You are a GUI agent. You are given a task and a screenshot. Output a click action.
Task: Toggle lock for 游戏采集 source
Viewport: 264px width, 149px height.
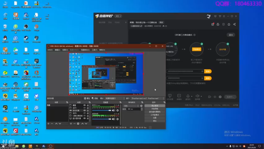87,111
